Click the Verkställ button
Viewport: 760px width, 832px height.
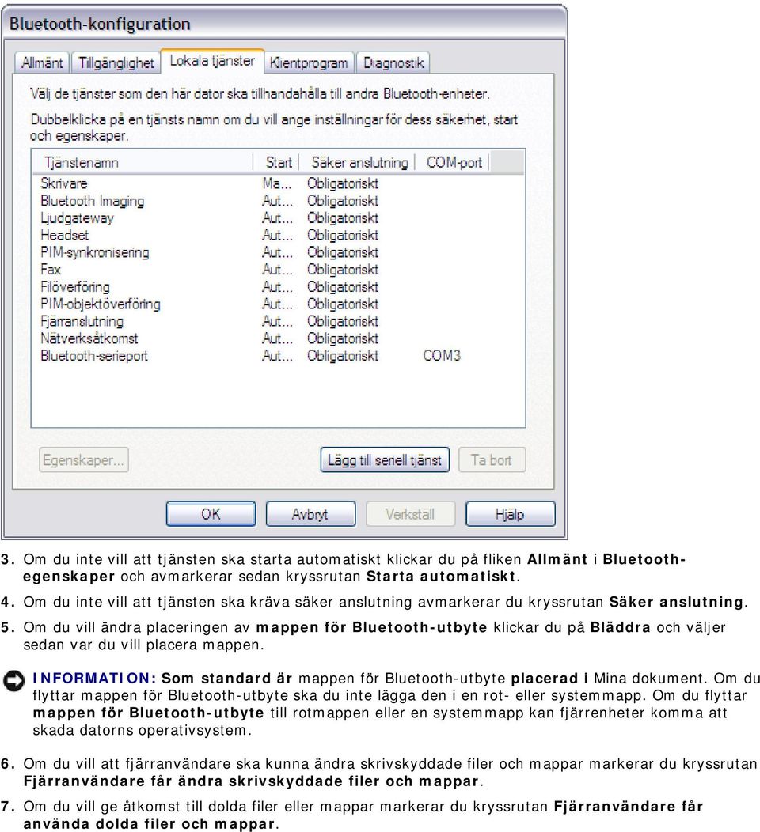coord(410,514)
